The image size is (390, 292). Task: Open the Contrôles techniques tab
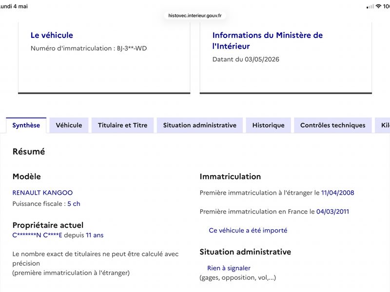[x=333, y=125]
